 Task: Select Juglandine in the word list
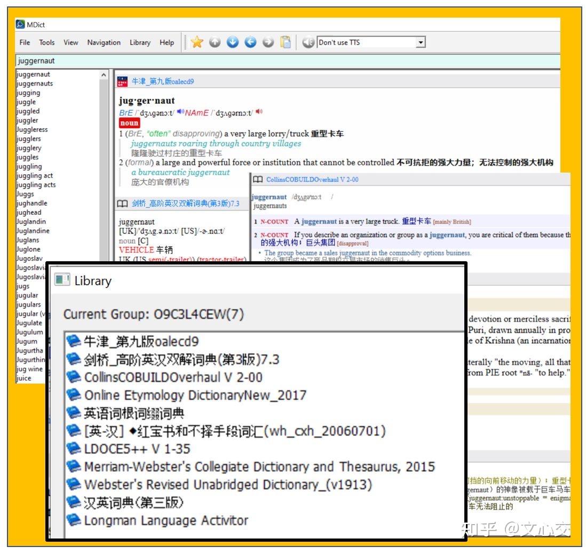(x=33, y=231)
